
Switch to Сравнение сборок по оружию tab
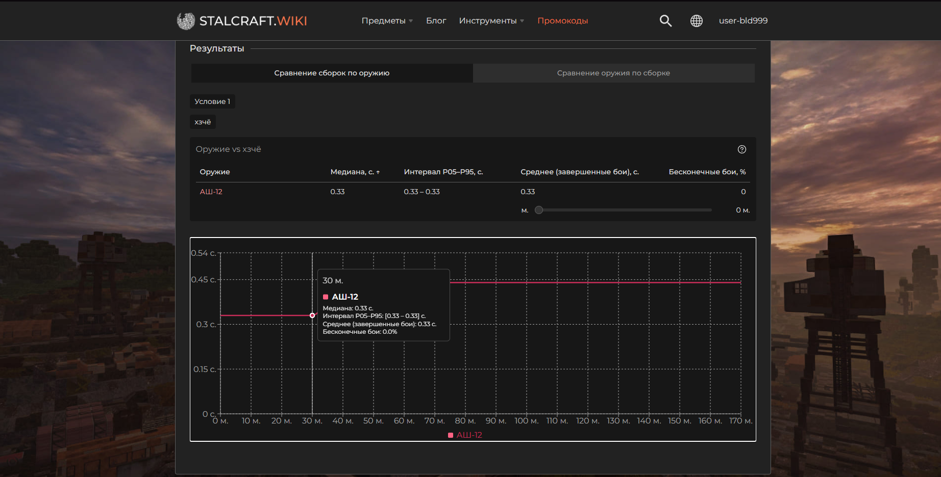pos(332,73)
